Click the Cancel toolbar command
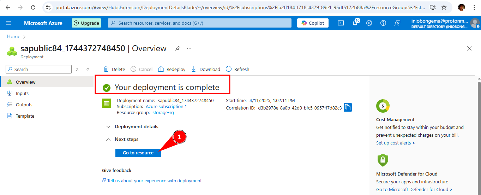 click(142, 69)
